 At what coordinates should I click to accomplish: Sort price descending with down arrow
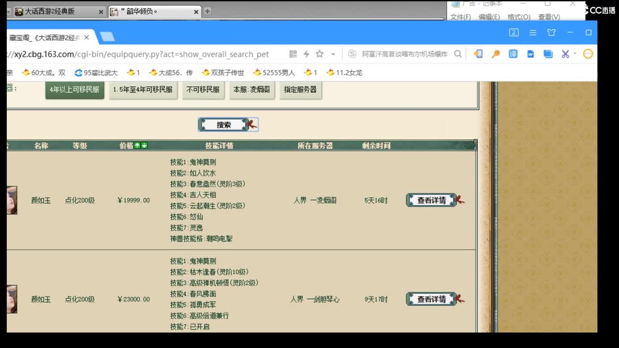144,145
